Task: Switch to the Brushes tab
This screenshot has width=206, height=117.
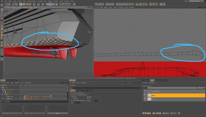Action: coord(157,80)
